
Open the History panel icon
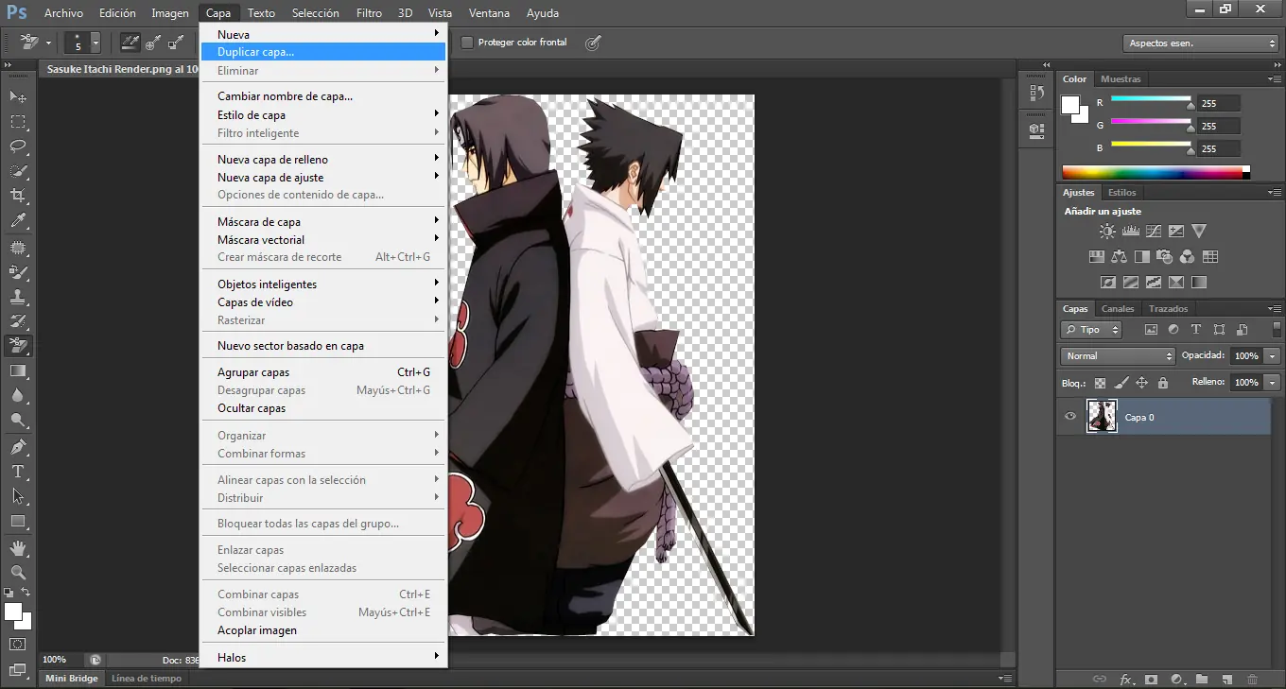coord(1036,94)
